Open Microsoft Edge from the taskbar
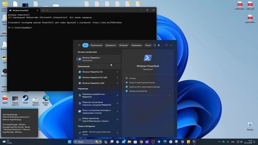 [165, 142]
